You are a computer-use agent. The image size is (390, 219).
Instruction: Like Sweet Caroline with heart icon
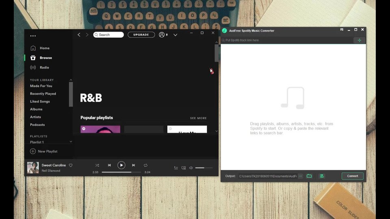click(x=71, y=165)
